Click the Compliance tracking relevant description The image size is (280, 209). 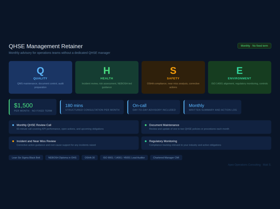185,145
